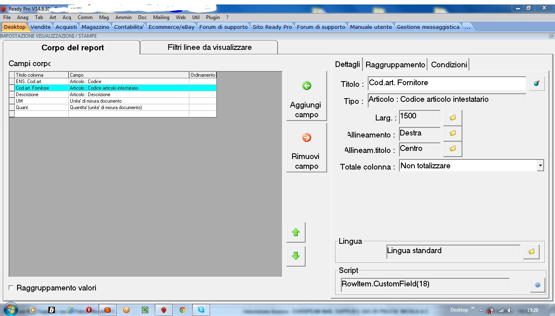
Task: Open the Sito Ready Pro tab
Action: coord(272,27)
